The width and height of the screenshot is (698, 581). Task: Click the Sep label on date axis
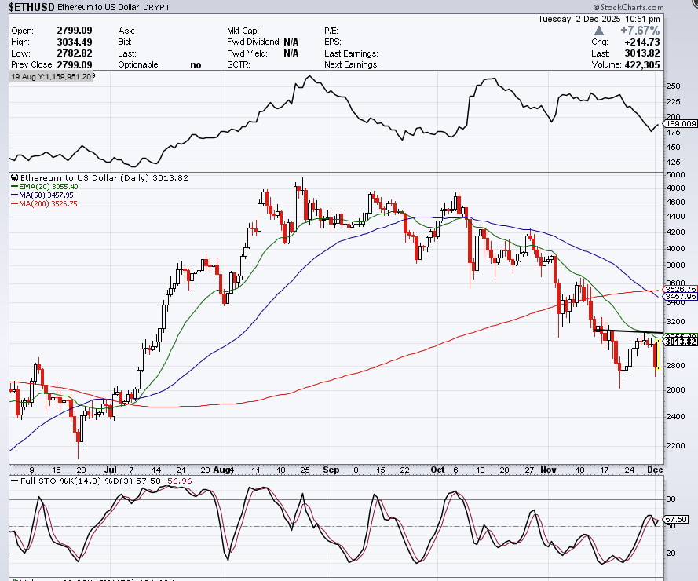point(331,470)
